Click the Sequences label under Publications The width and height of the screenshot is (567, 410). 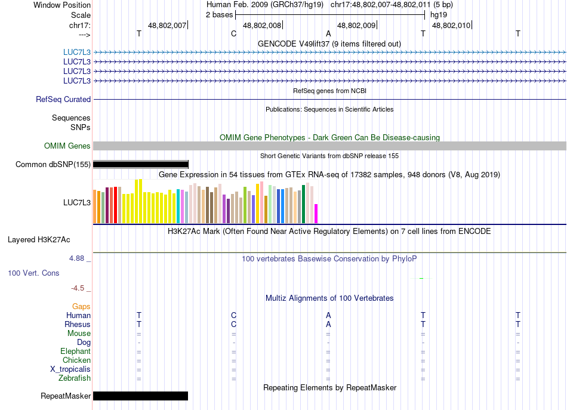pos(71,118)
